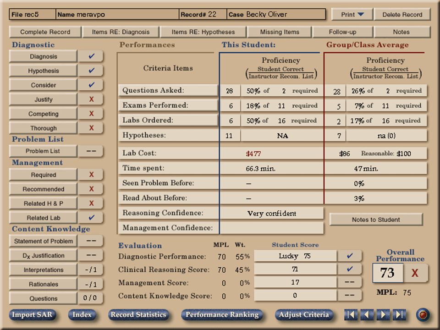Open the Dx Justification button
Image resolution: width=440 pixels, height=330 pixels.
[x=43, y=255]
